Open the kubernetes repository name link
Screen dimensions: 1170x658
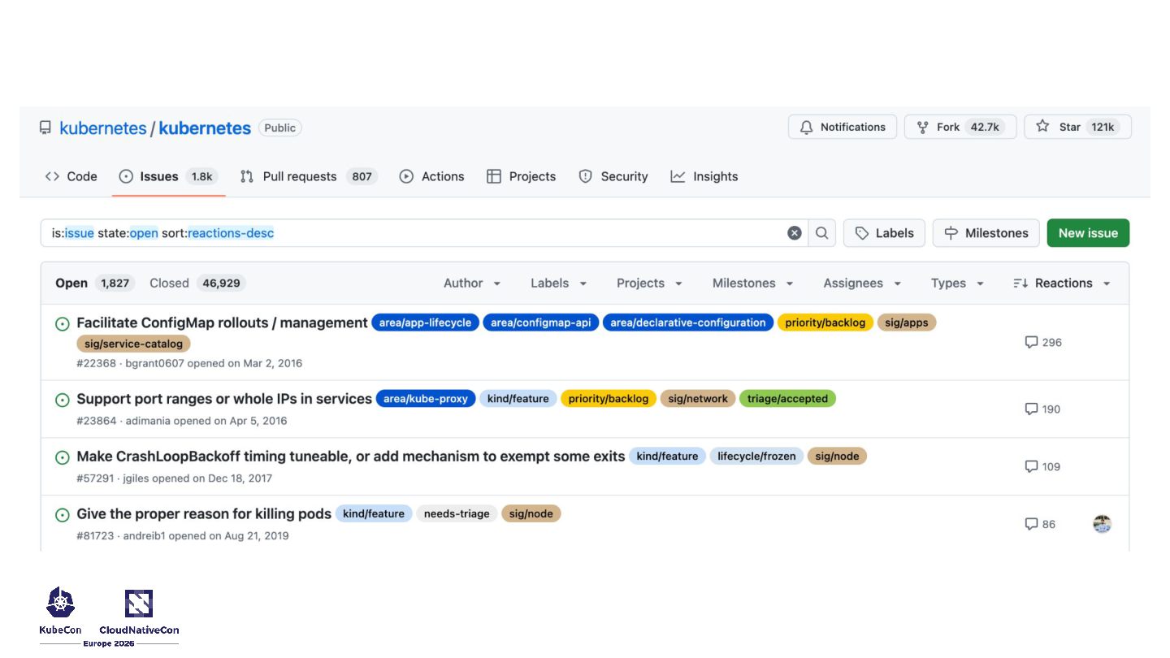click(205, 128)
